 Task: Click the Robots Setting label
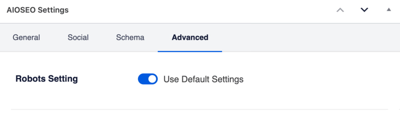47,79
